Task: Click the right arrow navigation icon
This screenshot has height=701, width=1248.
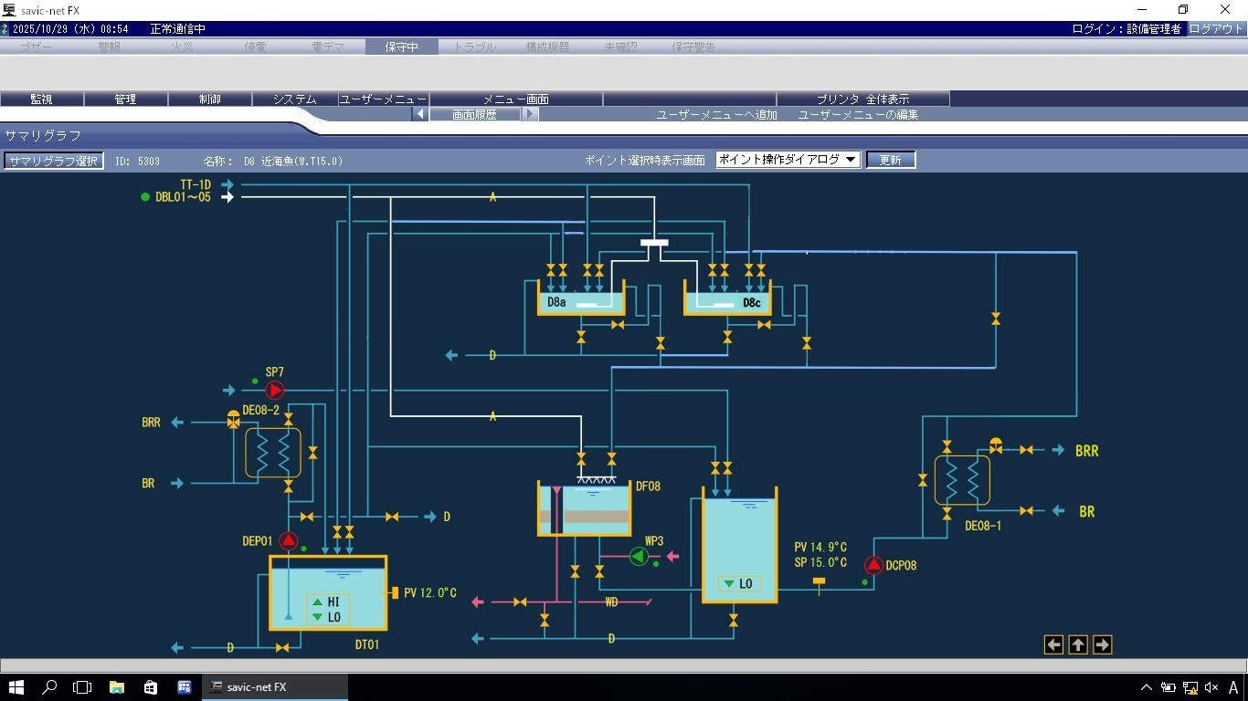Action: pyautogui.click(x=1102, y=644)
